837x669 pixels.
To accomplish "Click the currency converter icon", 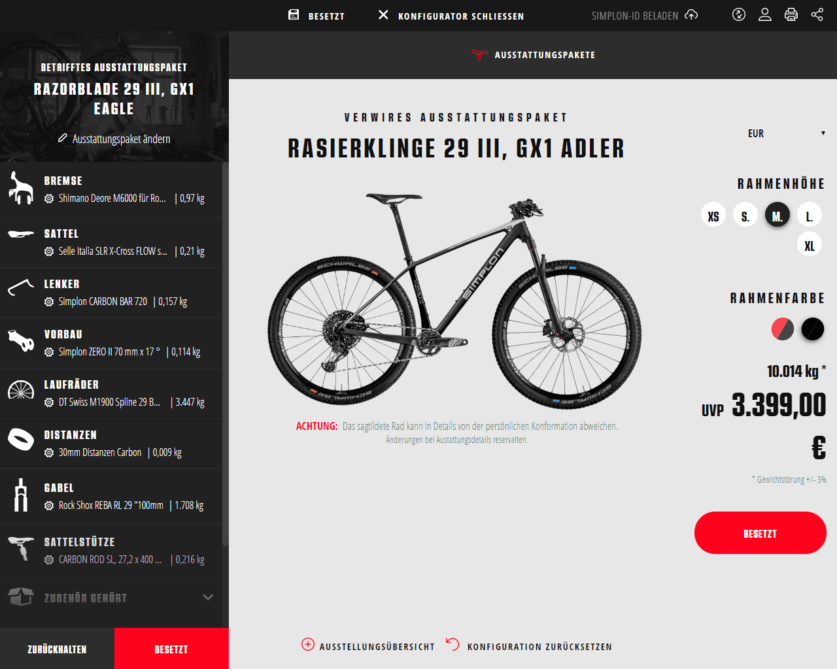I will click(x=739, y=14).
